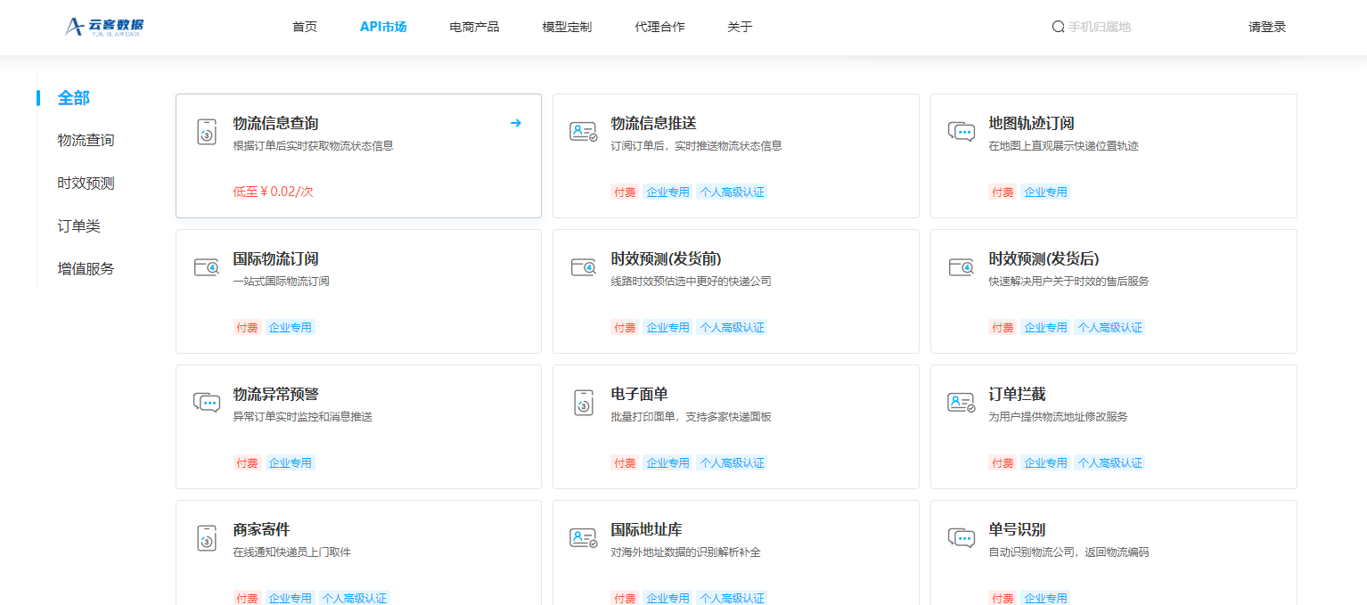
Task: Open the 首页 navigation item
Action: (x=305, y=27)
